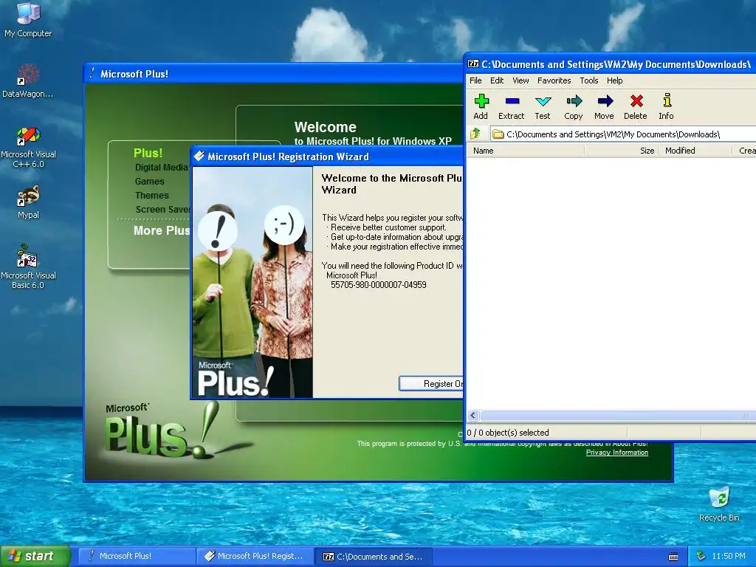Click the Move toolbar icon in 7-Zip
Screen dimensions: 756x567
tap(604, 106)
